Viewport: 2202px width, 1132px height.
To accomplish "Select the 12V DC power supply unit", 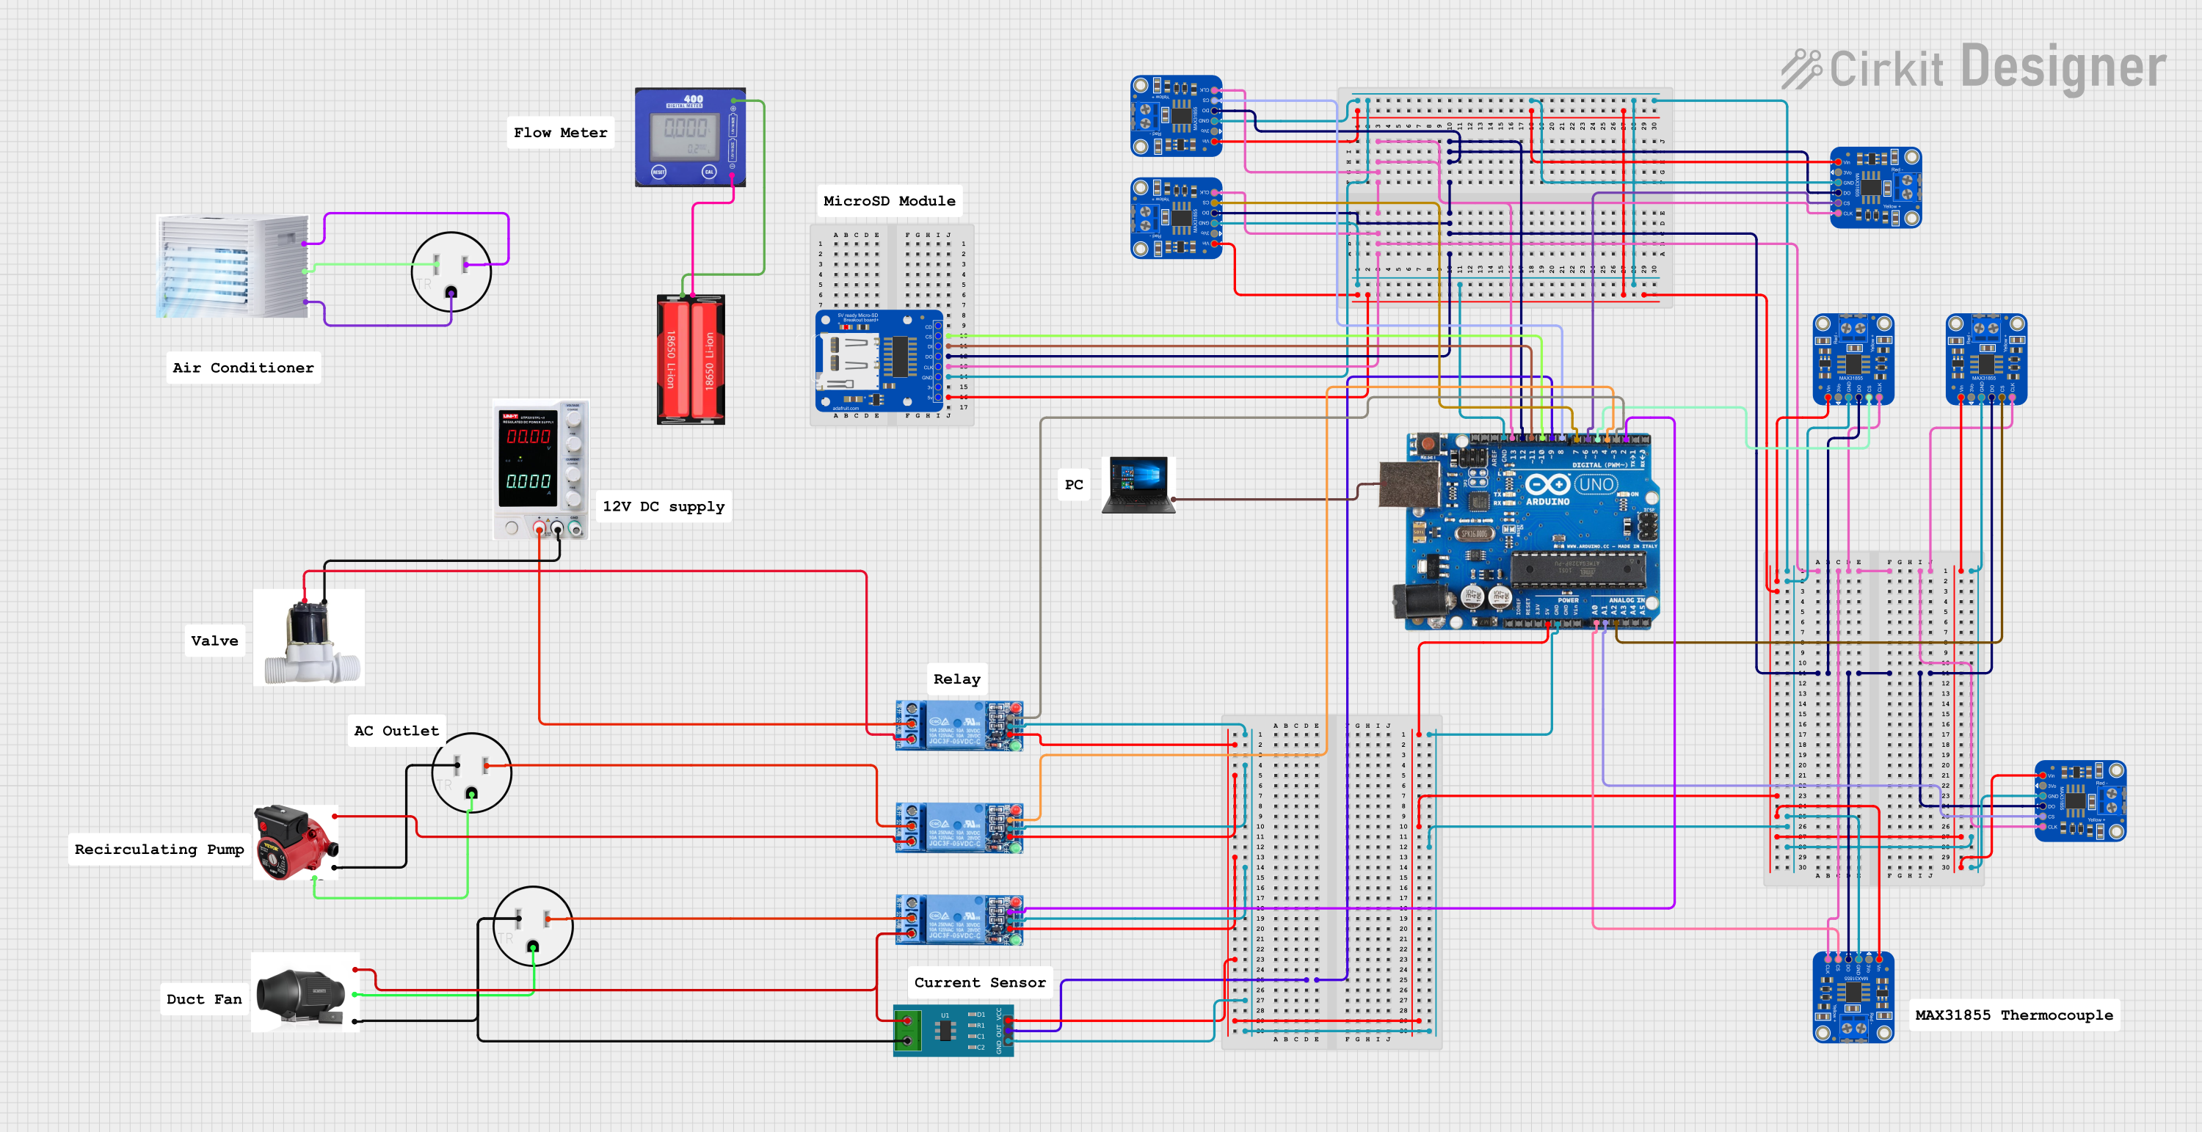I will pyautogui.click(x=540, y=469).
